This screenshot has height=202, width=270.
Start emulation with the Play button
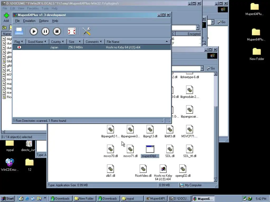point(33,32)
